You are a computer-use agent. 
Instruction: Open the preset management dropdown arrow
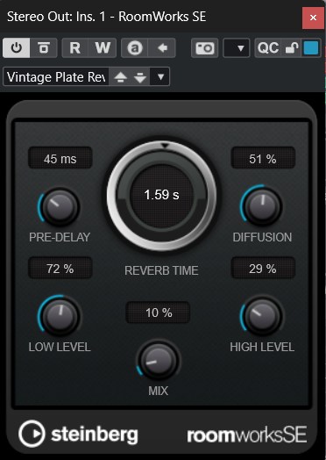160,77
